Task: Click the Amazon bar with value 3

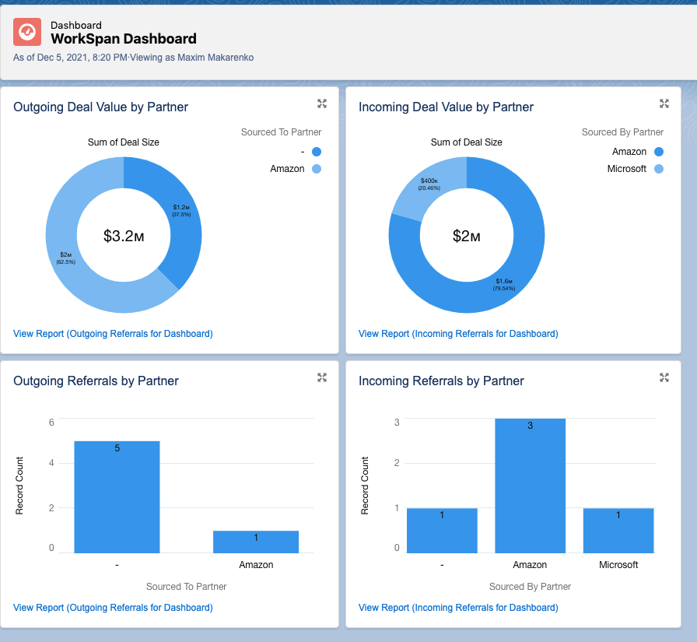Action: pyautogui.click(x=530, y=486)
